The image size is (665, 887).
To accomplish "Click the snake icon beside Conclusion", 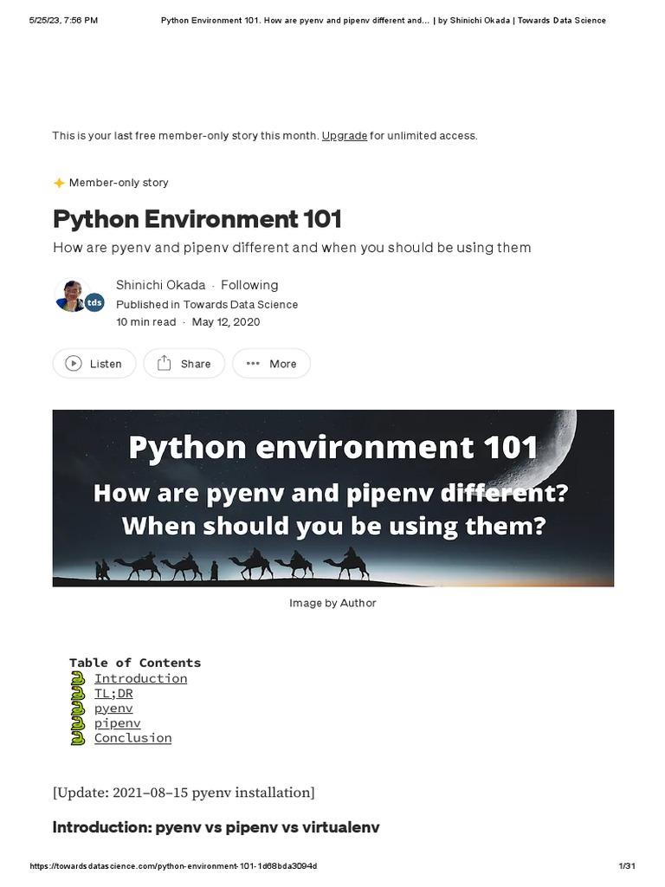I will pos(78,738).
